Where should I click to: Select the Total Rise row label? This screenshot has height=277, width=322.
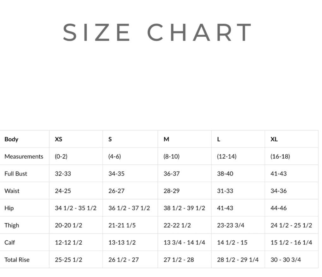coord(17,260)
